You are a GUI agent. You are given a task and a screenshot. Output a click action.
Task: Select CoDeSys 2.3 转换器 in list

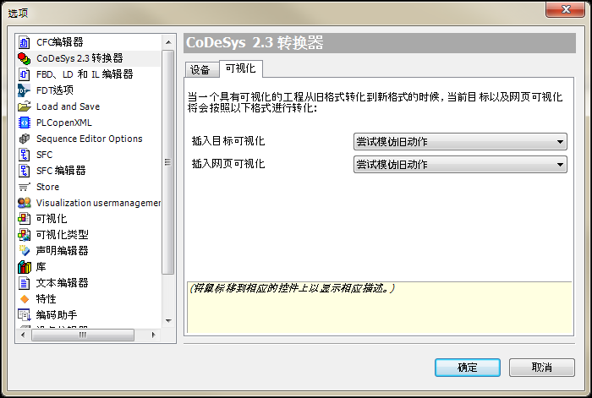pyautogui.click(x=79, y=58)
